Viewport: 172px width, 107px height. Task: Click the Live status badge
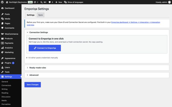click(30, 2)
